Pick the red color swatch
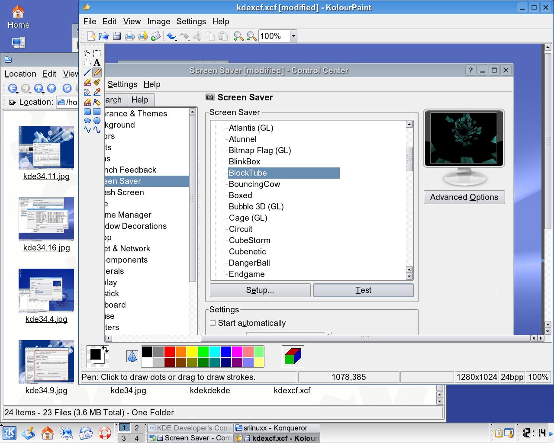 169,351
